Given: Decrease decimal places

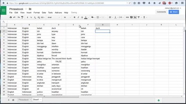Looking at the screenshot, I should click(35, 17).
